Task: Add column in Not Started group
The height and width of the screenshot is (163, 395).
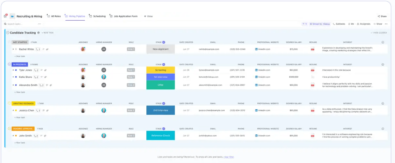Action: click(383, 42)
